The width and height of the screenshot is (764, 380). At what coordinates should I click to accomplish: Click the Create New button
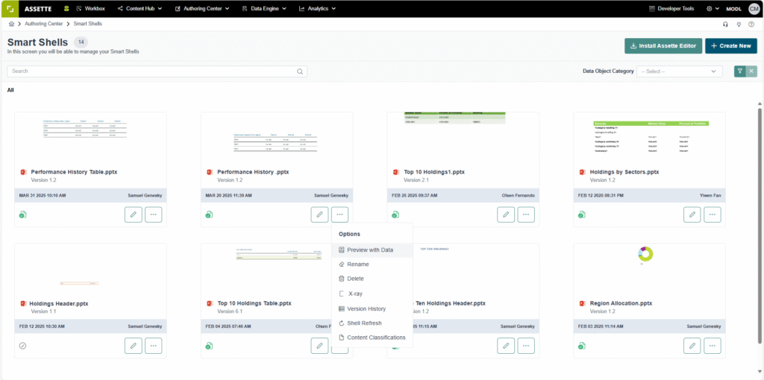click(731, 45)
